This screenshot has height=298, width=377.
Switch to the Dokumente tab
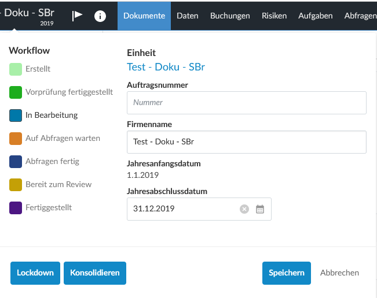[x=144, y=16]
